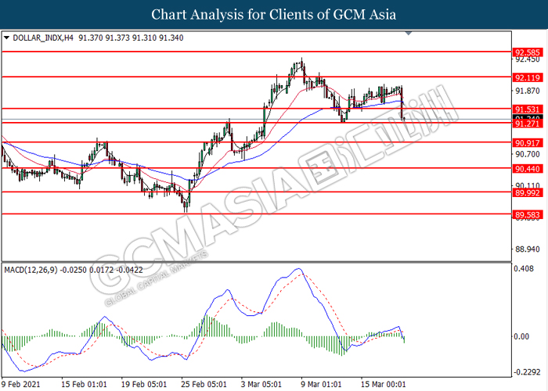Viewport: 548px width, 391px height.
Task: Click the chart shift marker triangle
Action: [x=409, y=34]
